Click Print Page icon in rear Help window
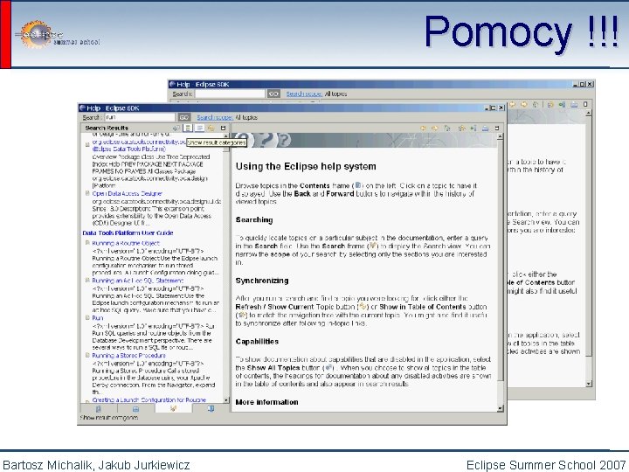The height and width of the screenshot is (472, 629). pos(574,104)
